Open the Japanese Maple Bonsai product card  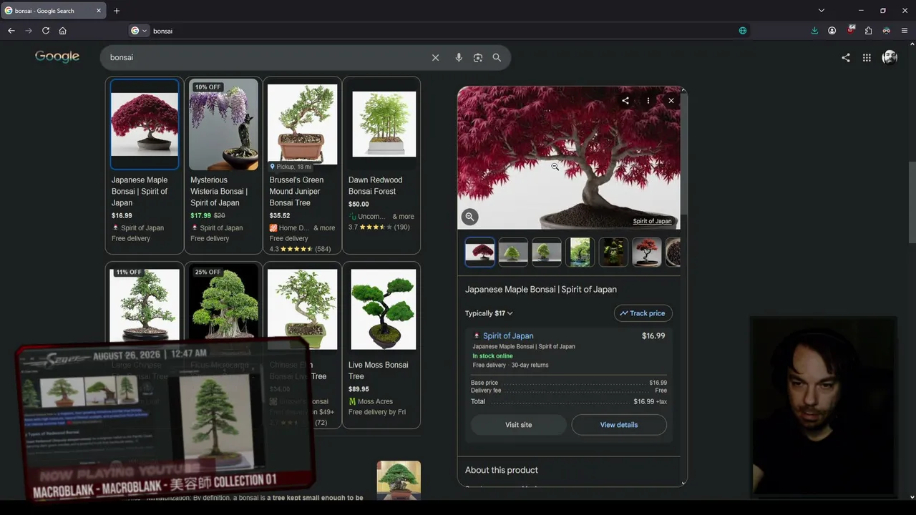click(x=145, y=165)
